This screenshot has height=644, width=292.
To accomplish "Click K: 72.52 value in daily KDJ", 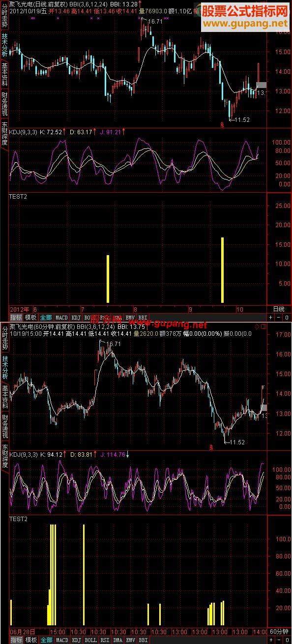I will click(51, 132).
